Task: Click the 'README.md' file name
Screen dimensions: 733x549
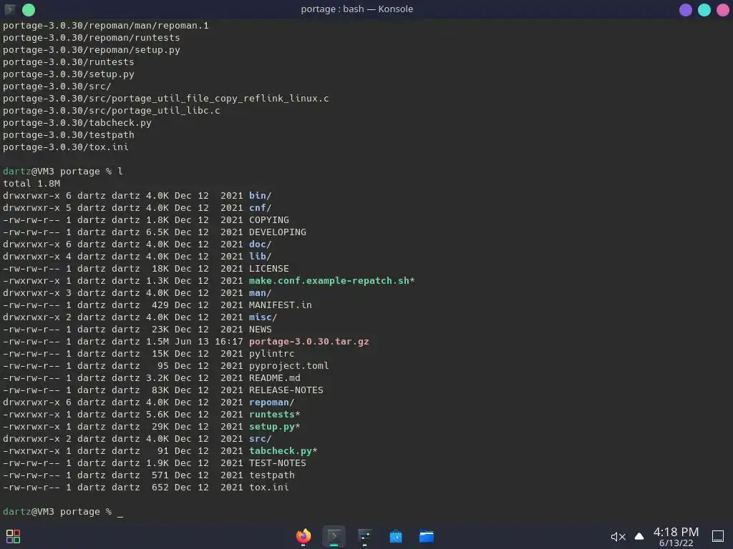Action: (274, 377)
